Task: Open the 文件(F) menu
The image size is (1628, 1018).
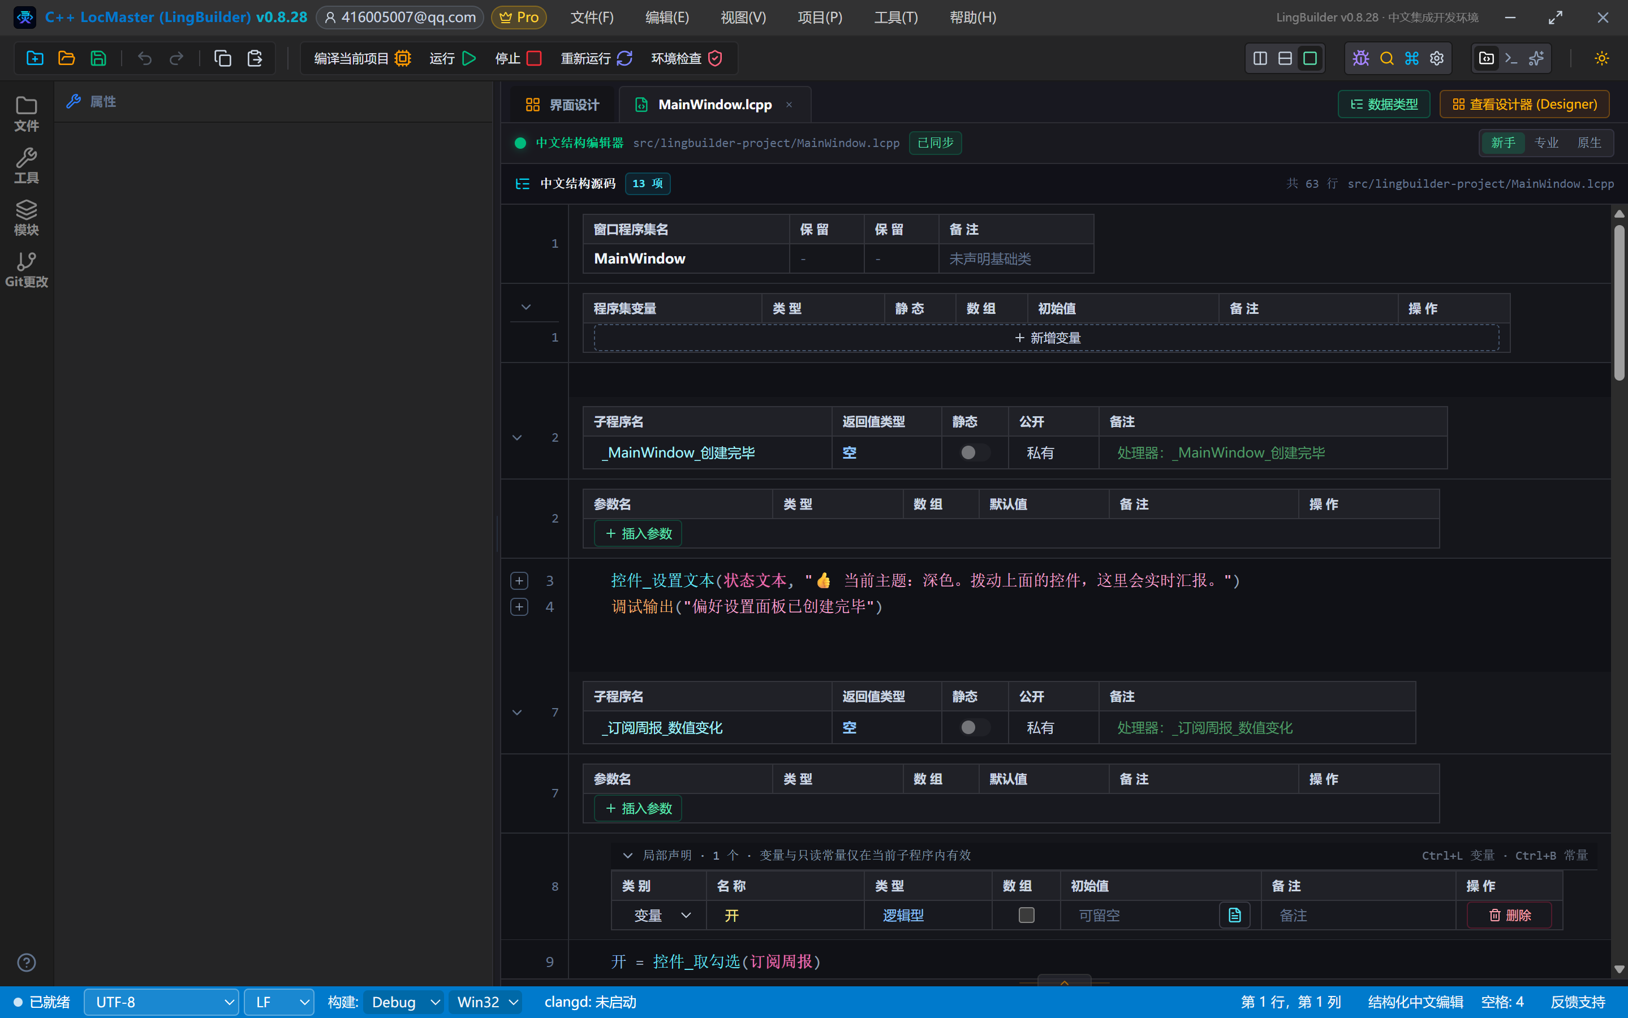Action: tap(592, 17)
